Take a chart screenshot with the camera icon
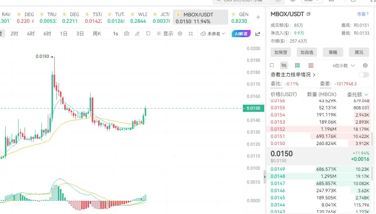The width and height of the screenshot is (376, 214). [x=126, y=34]
